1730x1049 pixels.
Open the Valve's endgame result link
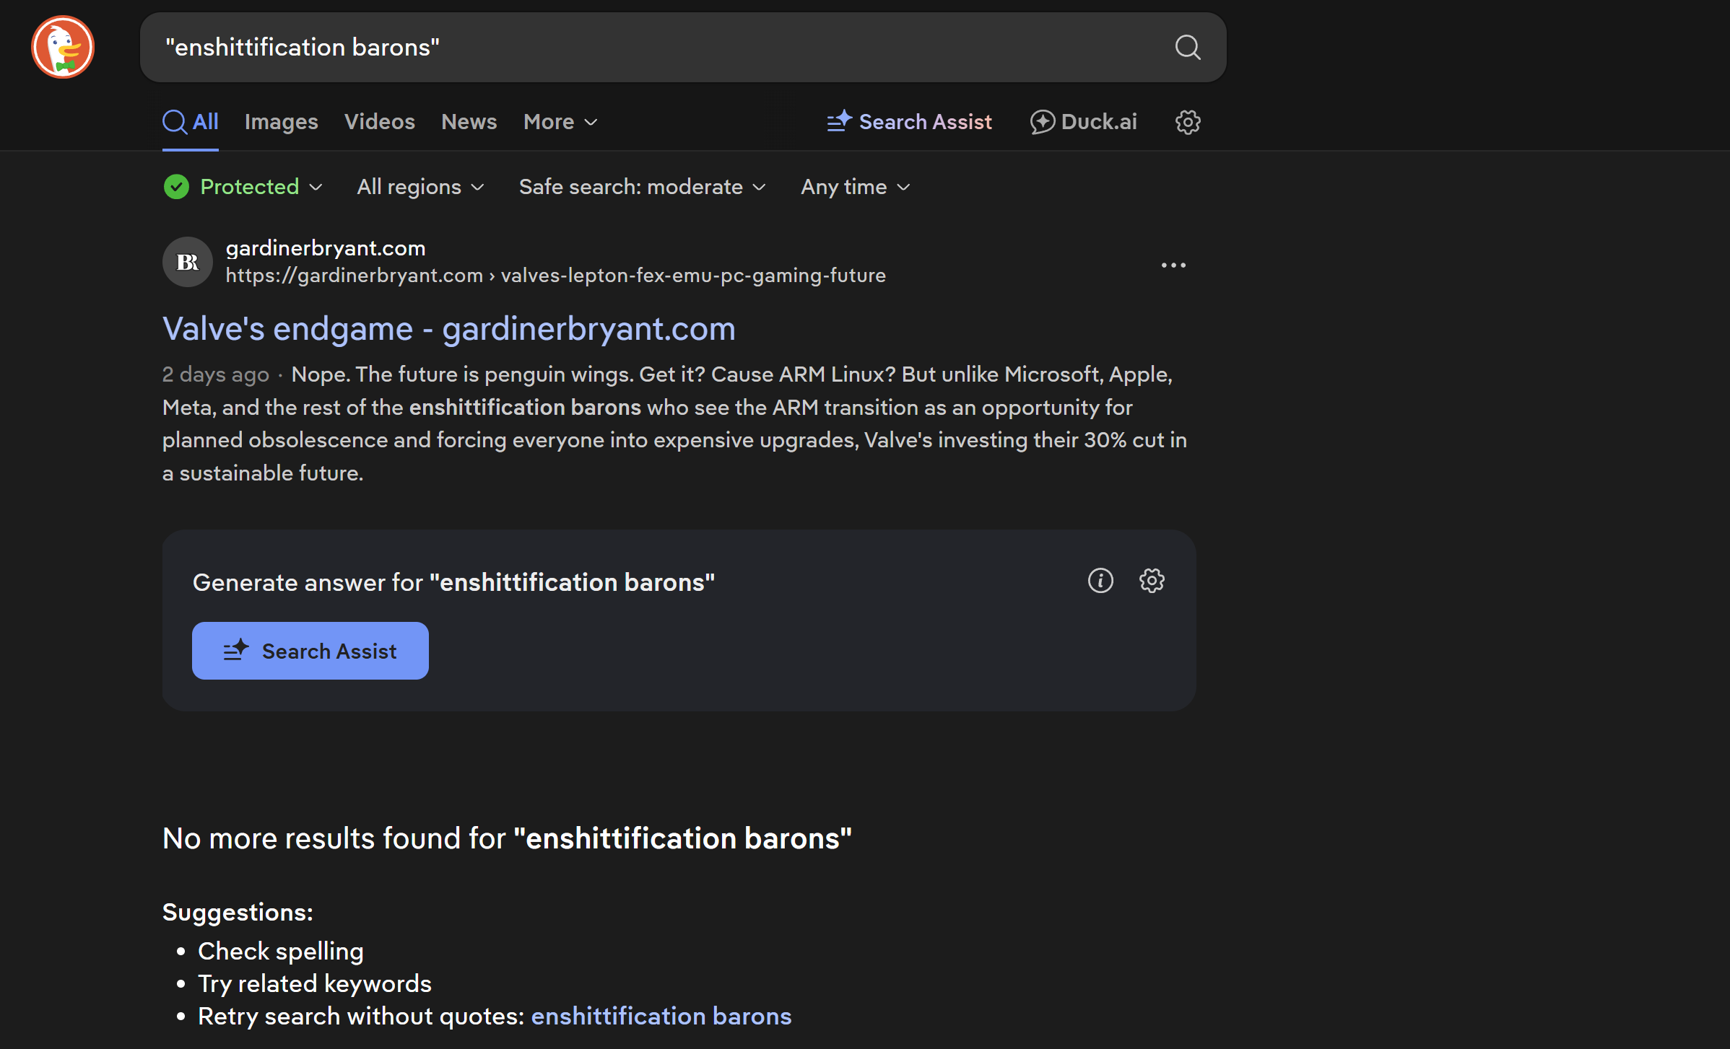coord(448,329)
